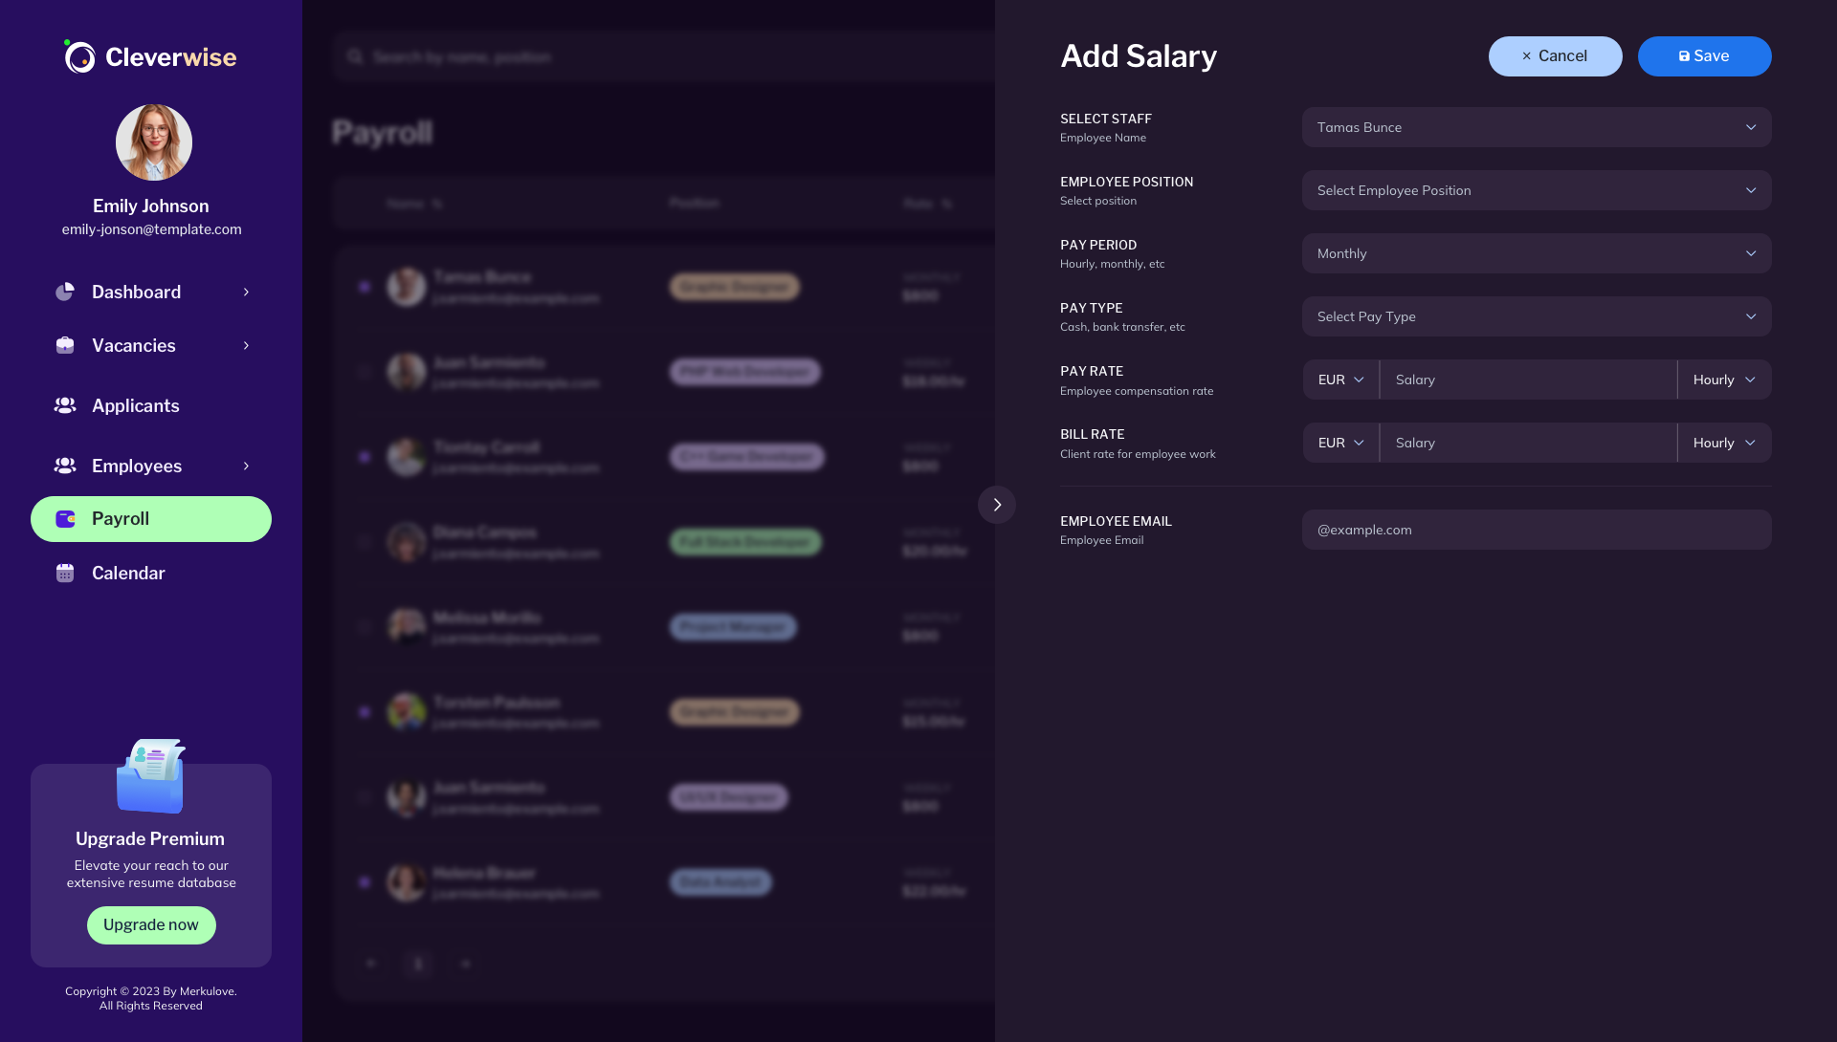This screenshot has width=1837, height=1042.
Task: Switch to the Vacancies section
Action: tap(133, 345)
